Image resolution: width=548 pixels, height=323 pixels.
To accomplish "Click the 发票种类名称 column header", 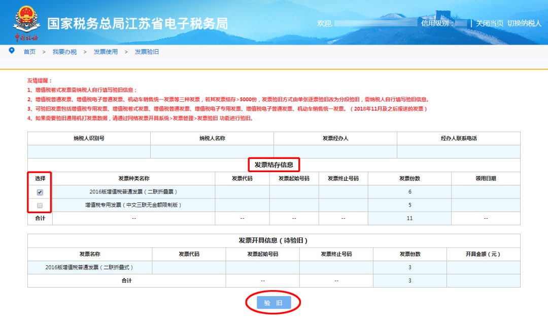I will [x=134, y=178].
